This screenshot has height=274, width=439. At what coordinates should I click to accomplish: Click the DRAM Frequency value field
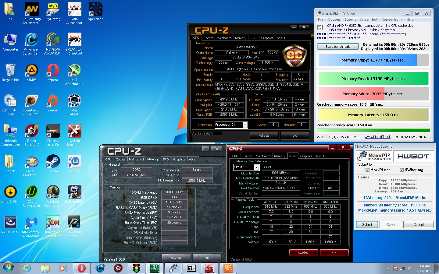click(x=174, y=192)
